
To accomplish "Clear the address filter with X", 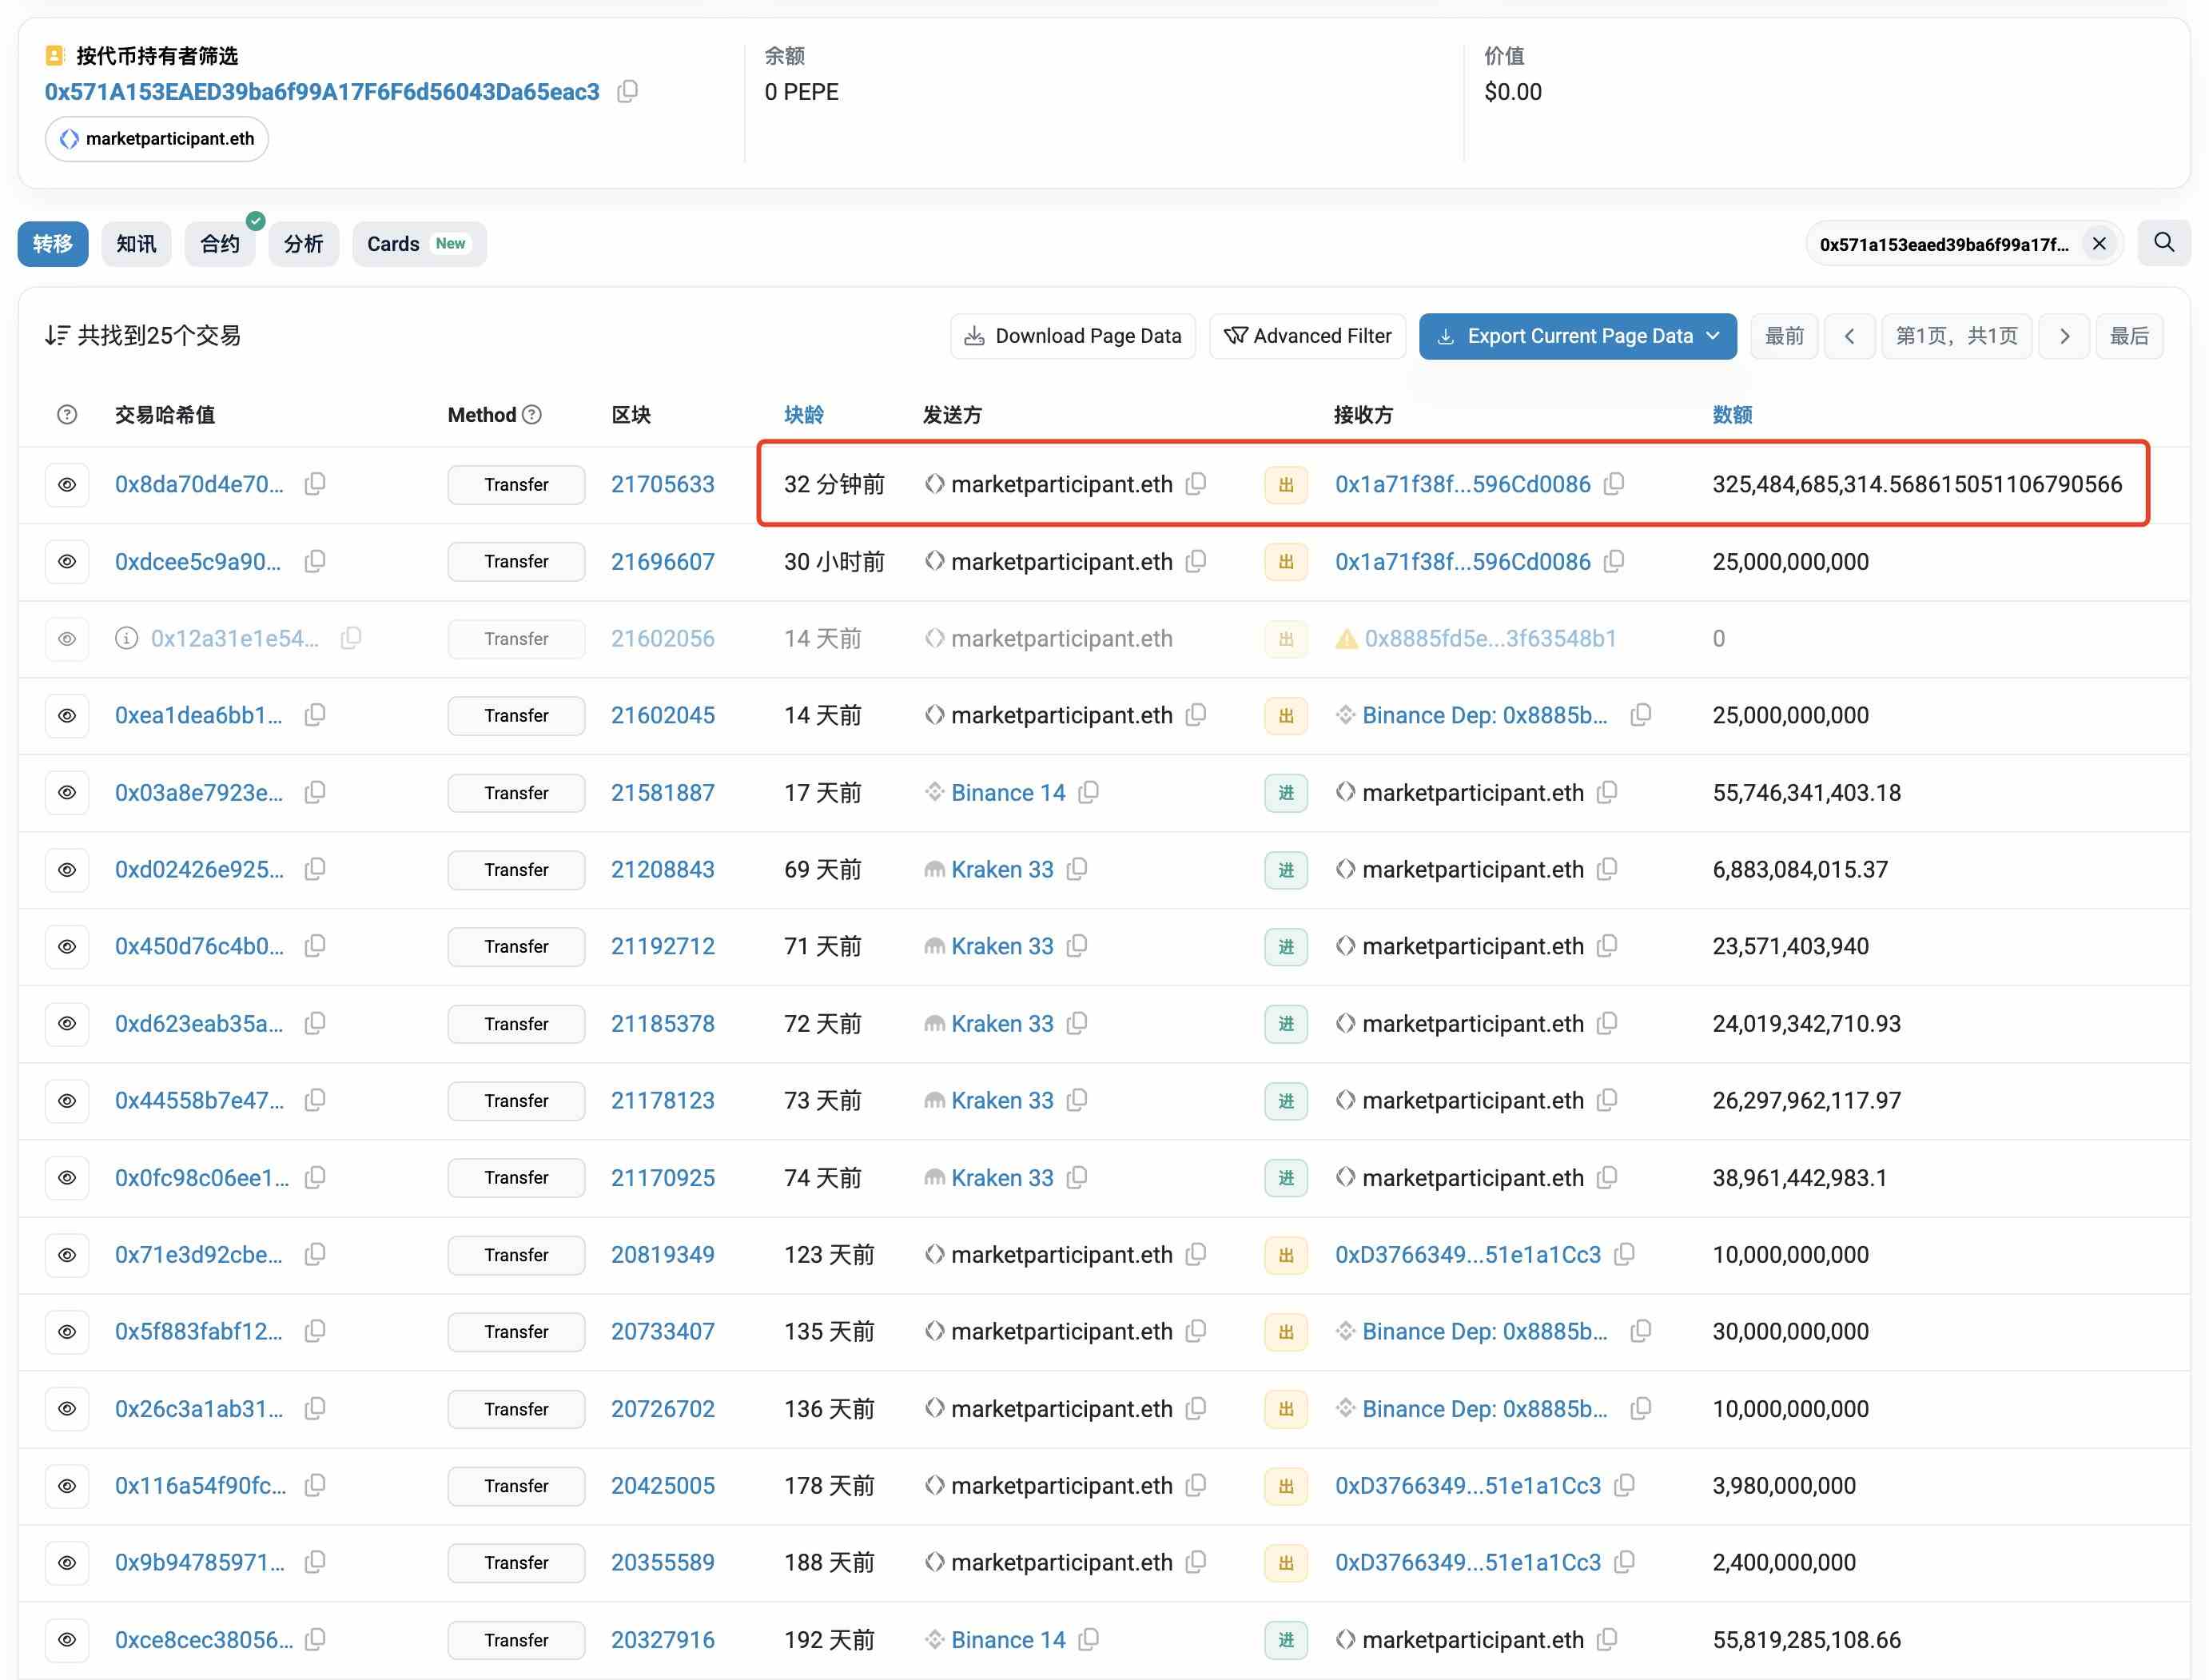I will pyautogui.click(x=2099, y=244).
